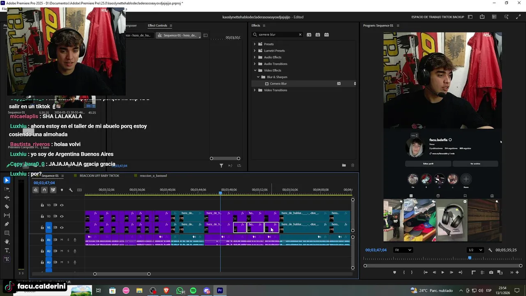Add a marker in the timeline
The image size is (526, 296).
click(62, 190)
